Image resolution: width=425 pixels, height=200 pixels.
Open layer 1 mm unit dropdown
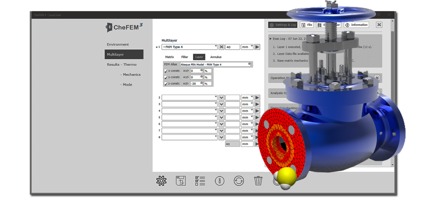(247, 47)
